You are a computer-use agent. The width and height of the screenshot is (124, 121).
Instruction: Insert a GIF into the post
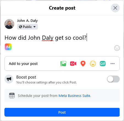(x=103, y=64)
